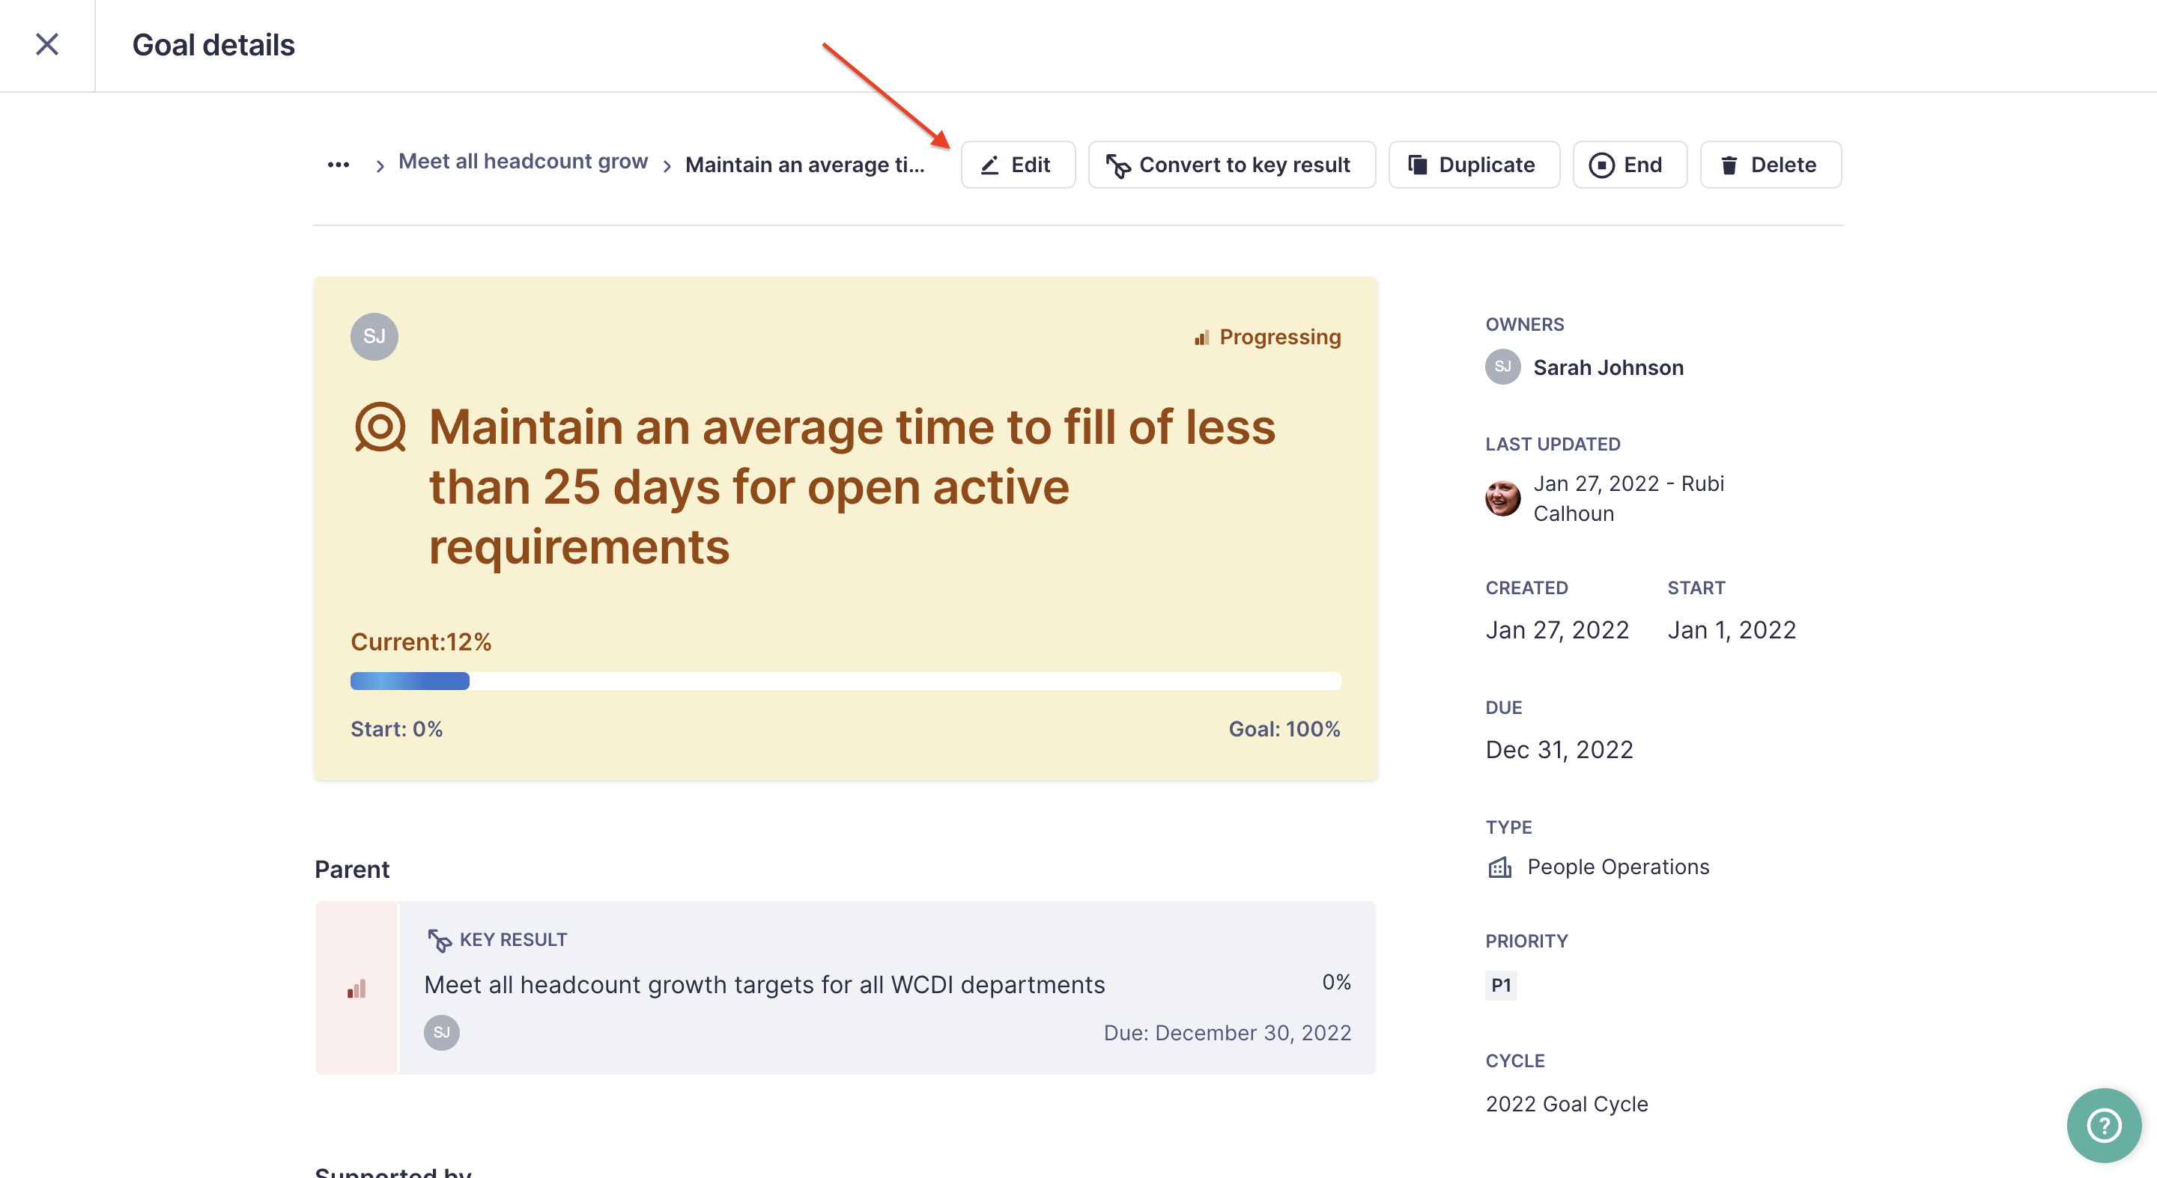Click the chevron after Meet all headcount grow
The height and width of the screenshot is (1178, 2157).
click(x=667, y=164)
